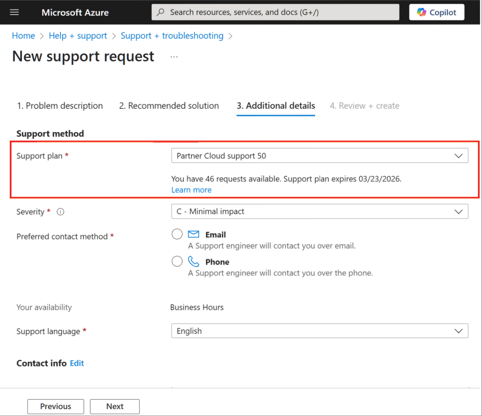Open the Review + create tab

click(x=364, y=106)
